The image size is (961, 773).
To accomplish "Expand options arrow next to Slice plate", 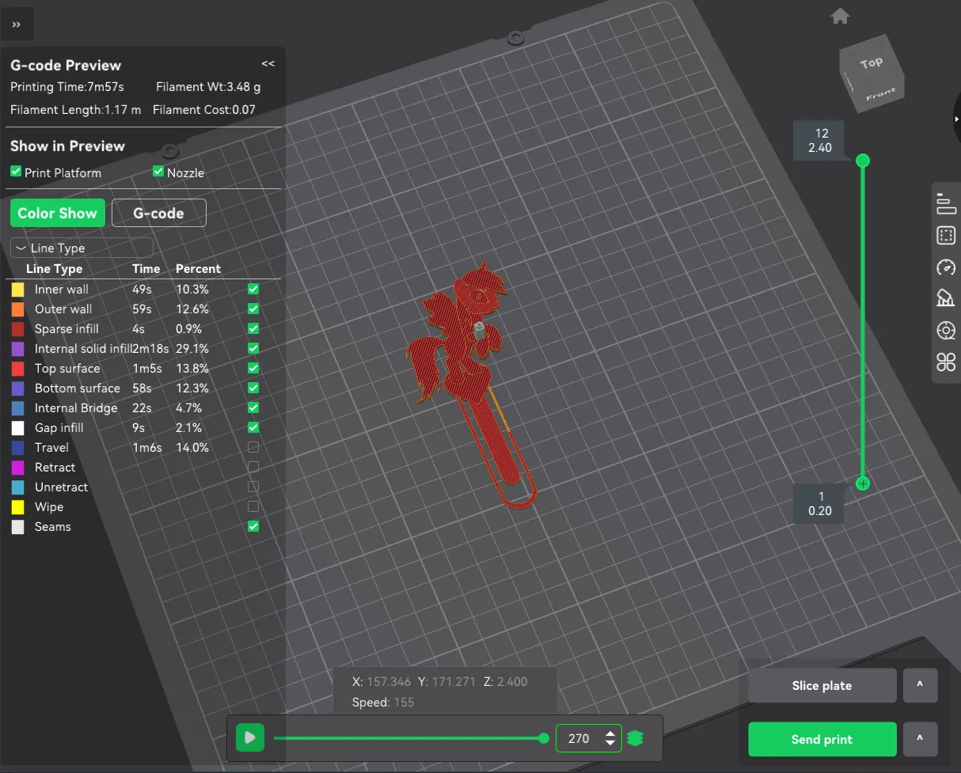I will (920, 685).
